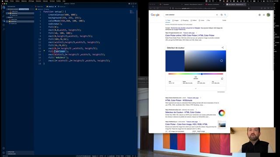Select the Vidéos search filter

pyautogui.click(x=194, y=20)
